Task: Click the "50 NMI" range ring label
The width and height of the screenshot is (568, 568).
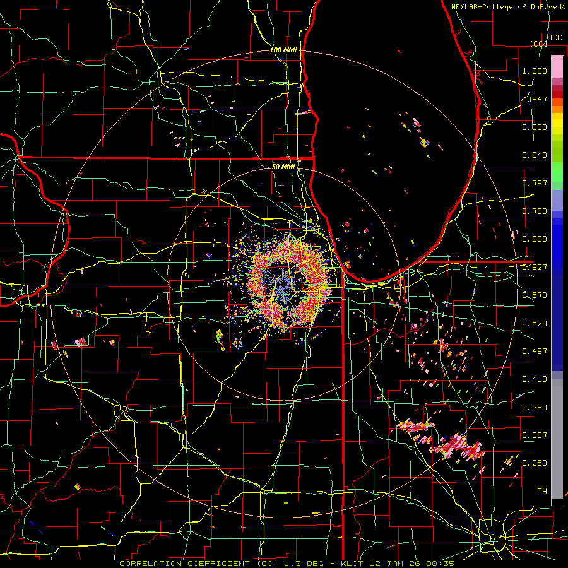Action: pos(283,167)
